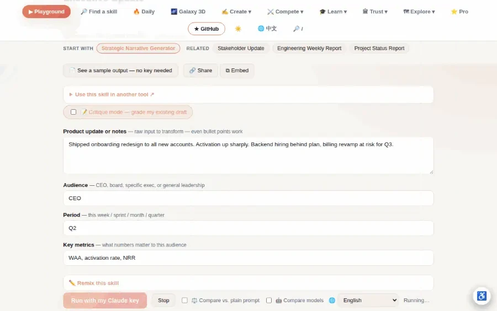Click the Embed button
The width and height of the screenshot is (497, 311).
237,71
